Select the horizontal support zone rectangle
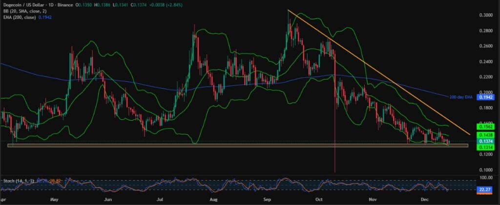 (238, 146)
